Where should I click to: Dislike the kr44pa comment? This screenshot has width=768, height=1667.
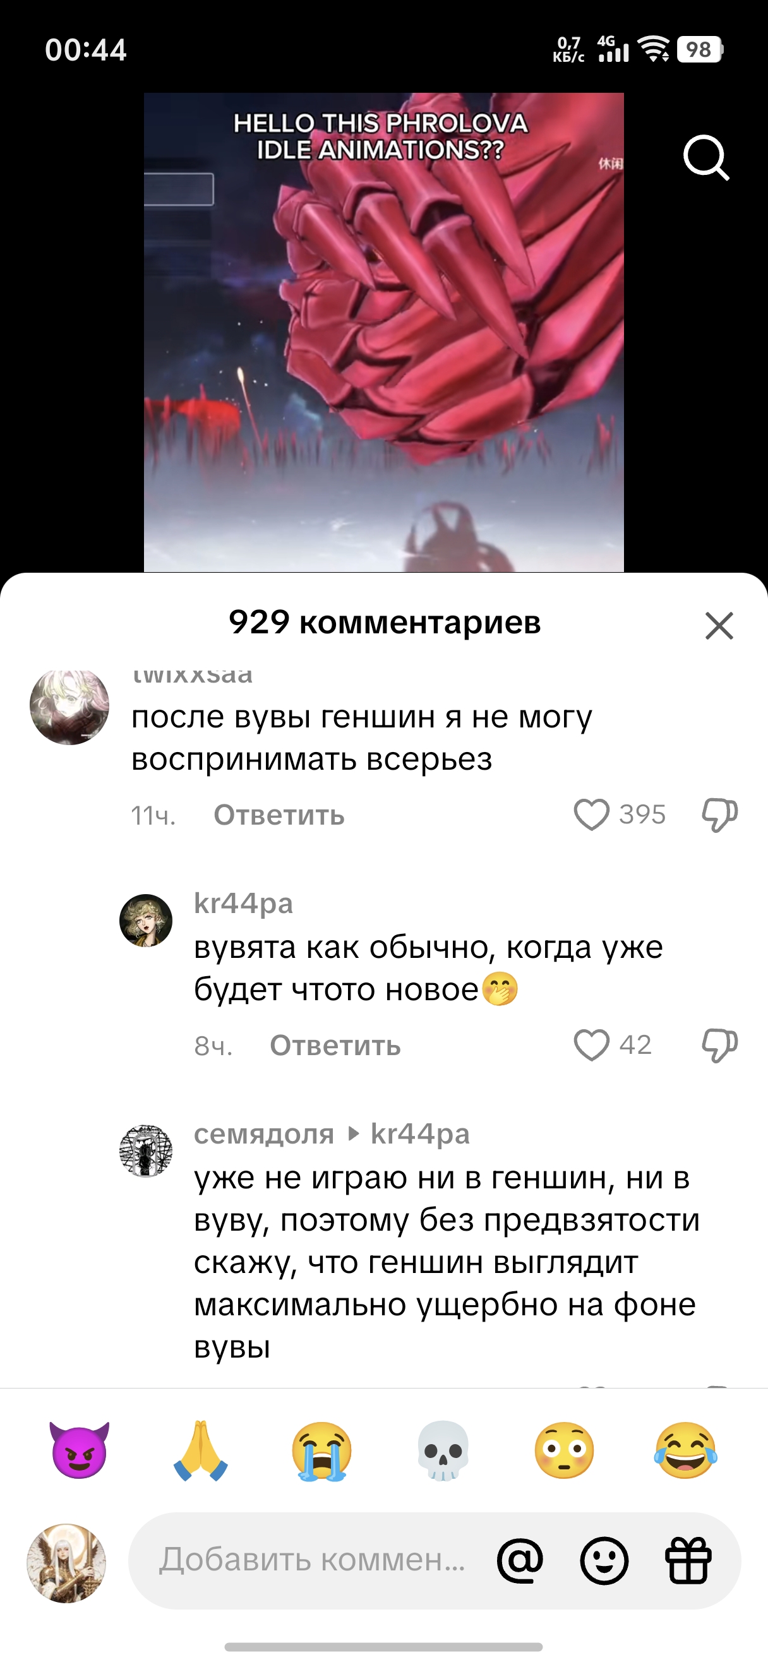pyautogui.click(x=719, y=1045)
